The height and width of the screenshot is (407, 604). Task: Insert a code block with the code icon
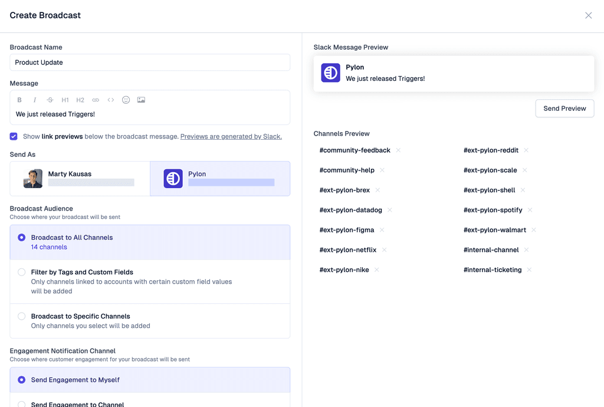click(111, 100)
